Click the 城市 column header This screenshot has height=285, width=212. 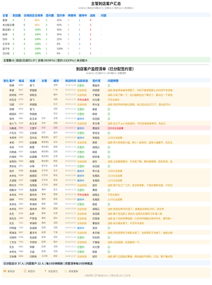click(56, 81)
